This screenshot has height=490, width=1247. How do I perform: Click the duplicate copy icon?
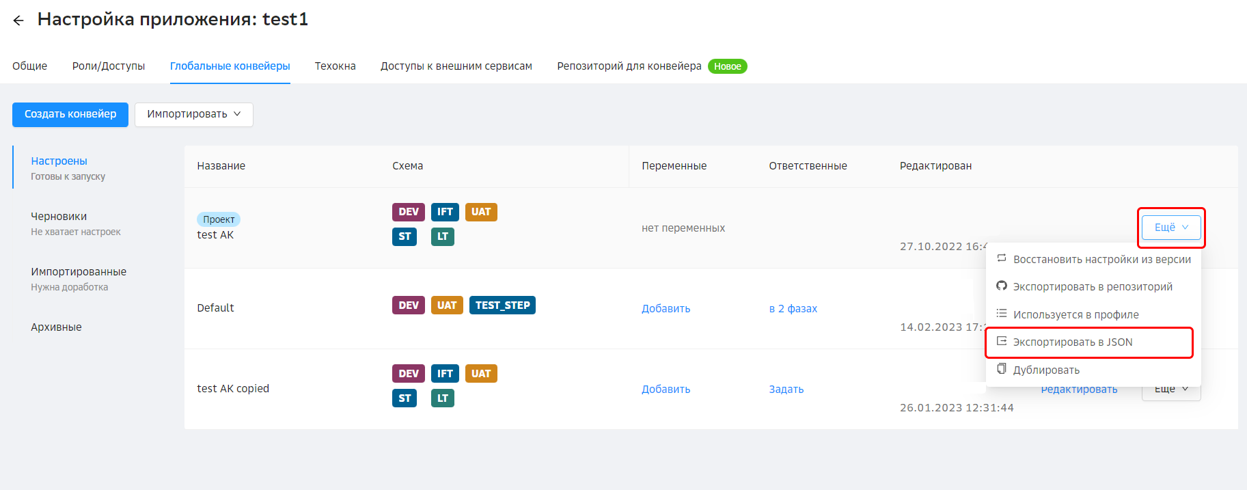click(1002, 369)
